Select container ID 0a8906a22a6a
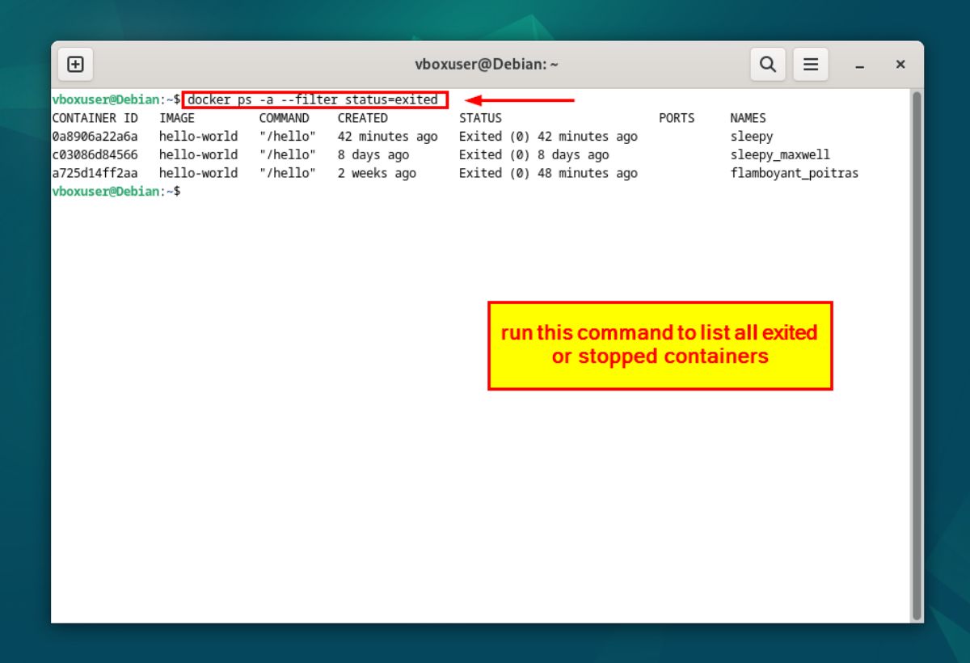 click(x=95, y=137)
